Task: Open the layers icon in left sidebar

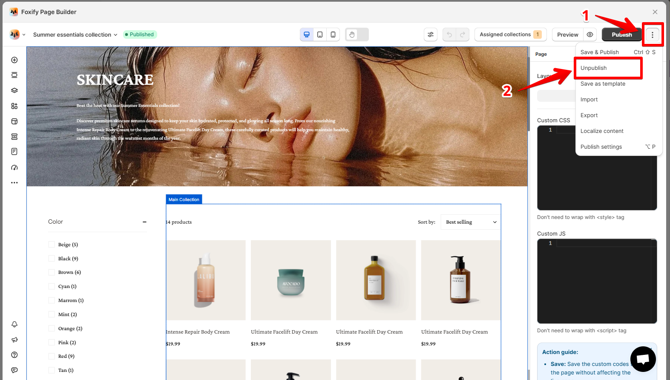Action: 14,90
